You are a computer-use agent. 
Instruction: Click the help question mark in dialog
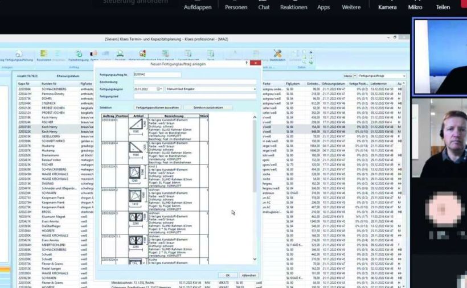246,64
